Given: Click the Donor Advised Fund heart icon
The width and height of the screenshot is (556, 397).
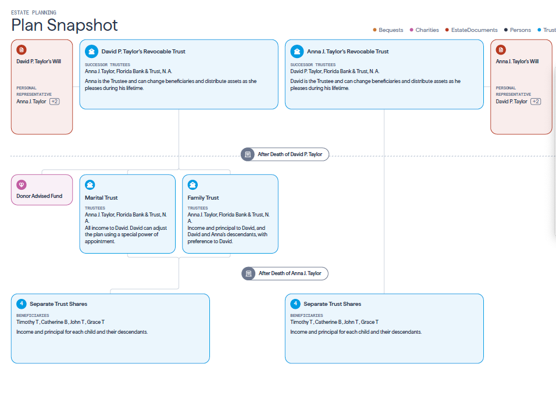Looking at the screenshot, I should point(22,185).
